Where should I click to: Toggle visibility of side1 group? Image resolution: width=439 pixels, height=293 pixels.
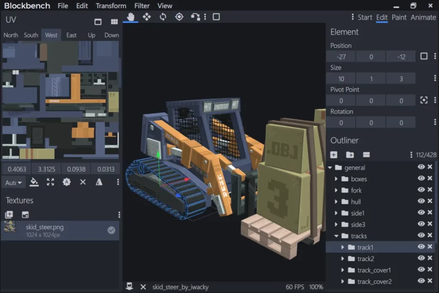pyautogui.click(x=421, y=213)
